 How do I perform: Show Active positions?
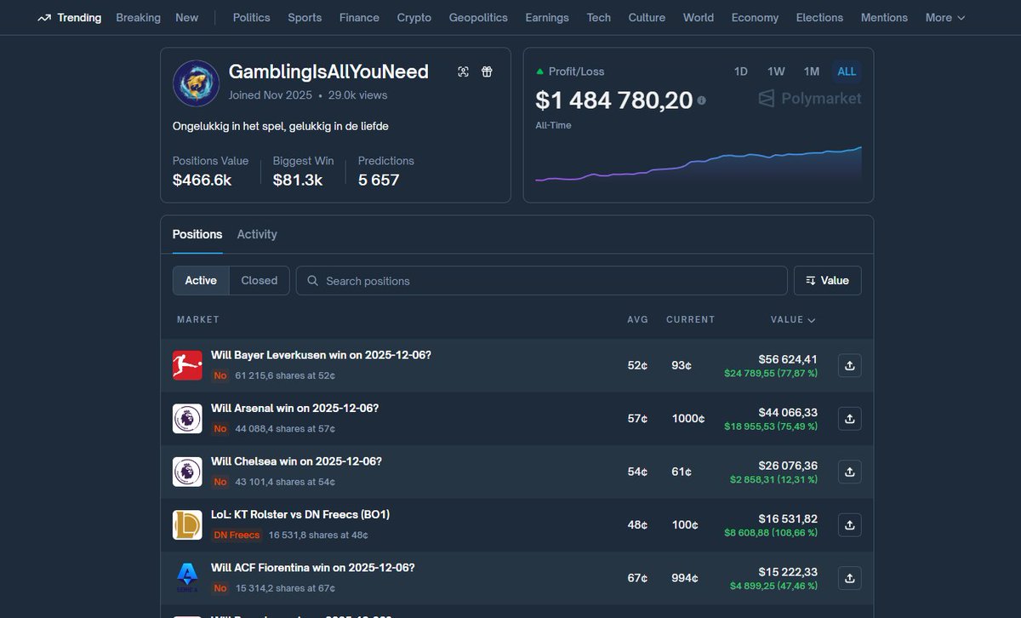click(201, 280)
